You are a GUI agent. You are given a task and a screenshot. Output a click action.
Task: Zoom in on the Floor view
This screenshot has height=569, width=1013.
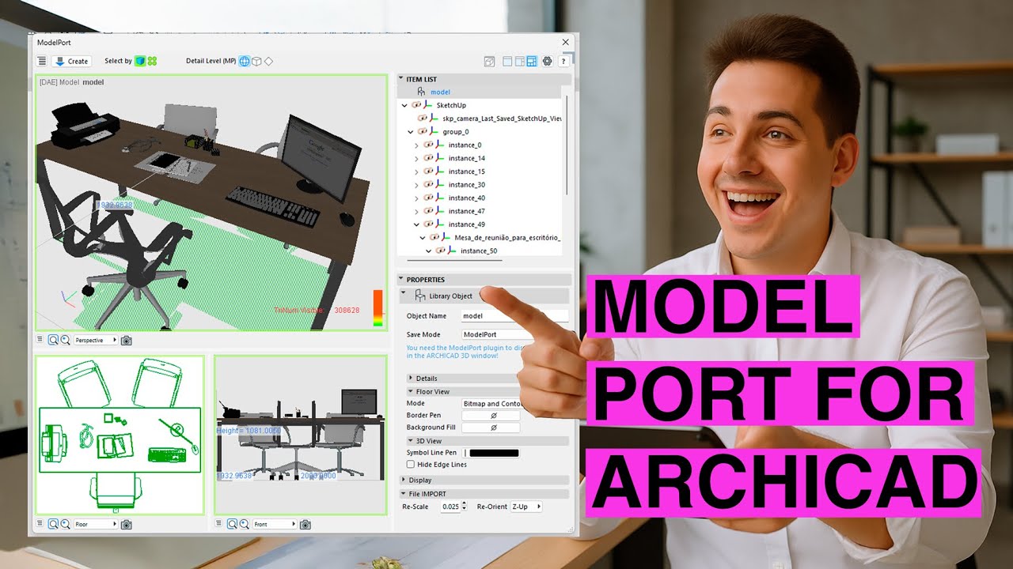click(x=65, y=524)
